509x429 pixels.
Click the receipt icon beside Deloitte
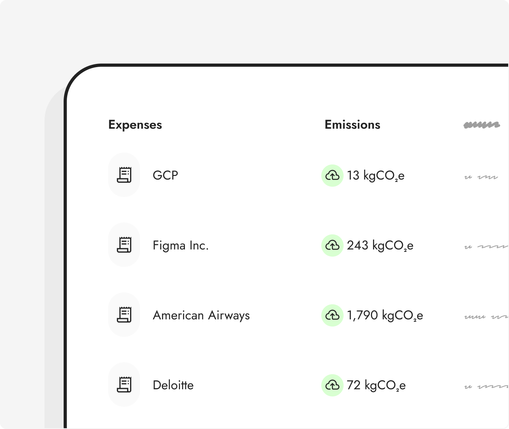[x=124, y=385]
